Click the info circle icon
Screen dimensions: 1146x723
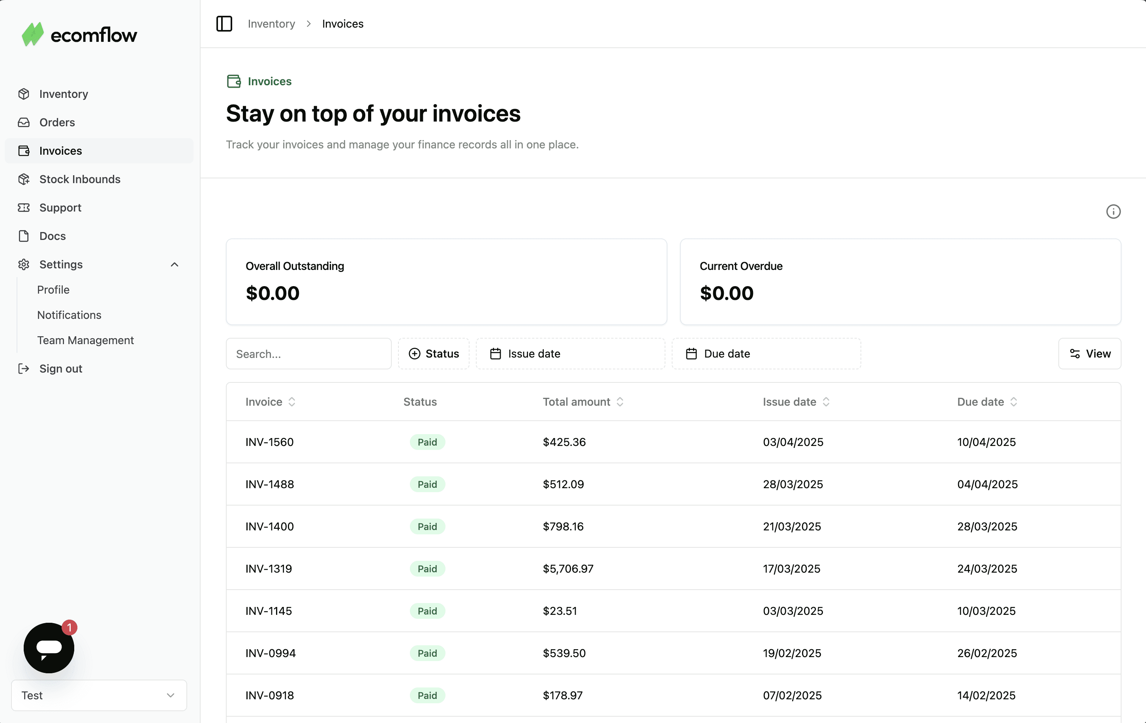(x=1113, y=212)
